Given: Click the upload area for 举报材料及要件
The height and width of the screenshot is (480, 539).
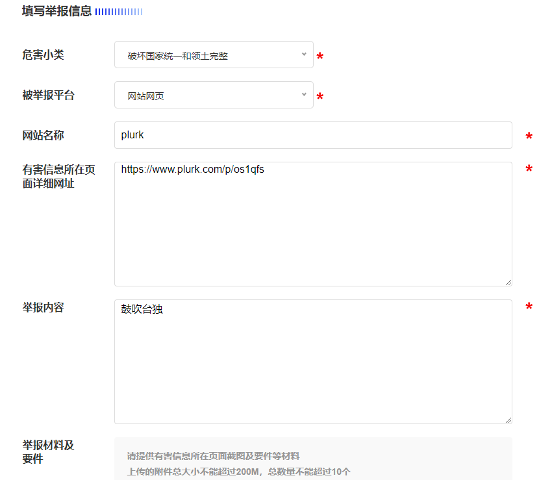Looking at the screenshot, I should [313, 459].
